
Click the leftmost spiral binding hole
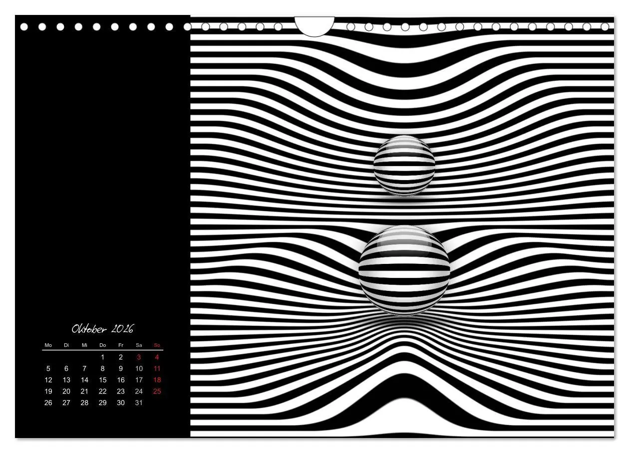pyautogui.click(x=24, y=27)
